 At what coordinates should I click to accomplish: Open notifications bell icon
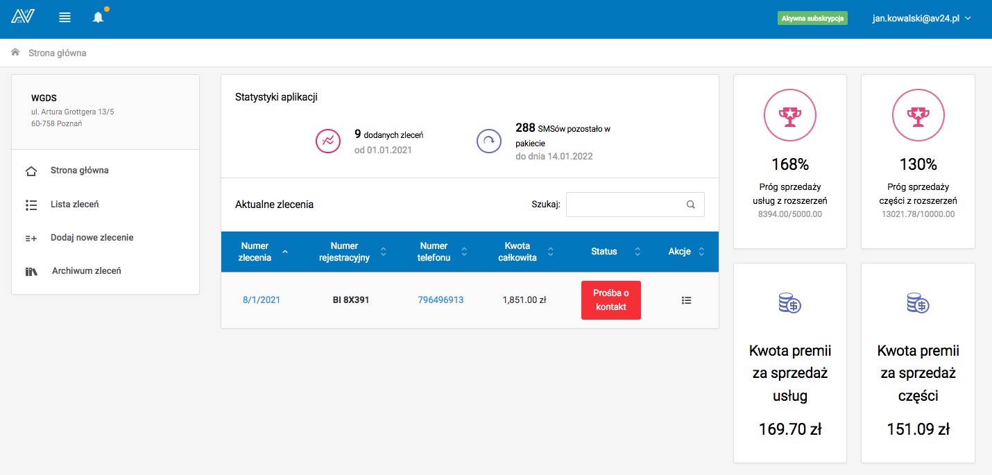[x=99, y=18]
